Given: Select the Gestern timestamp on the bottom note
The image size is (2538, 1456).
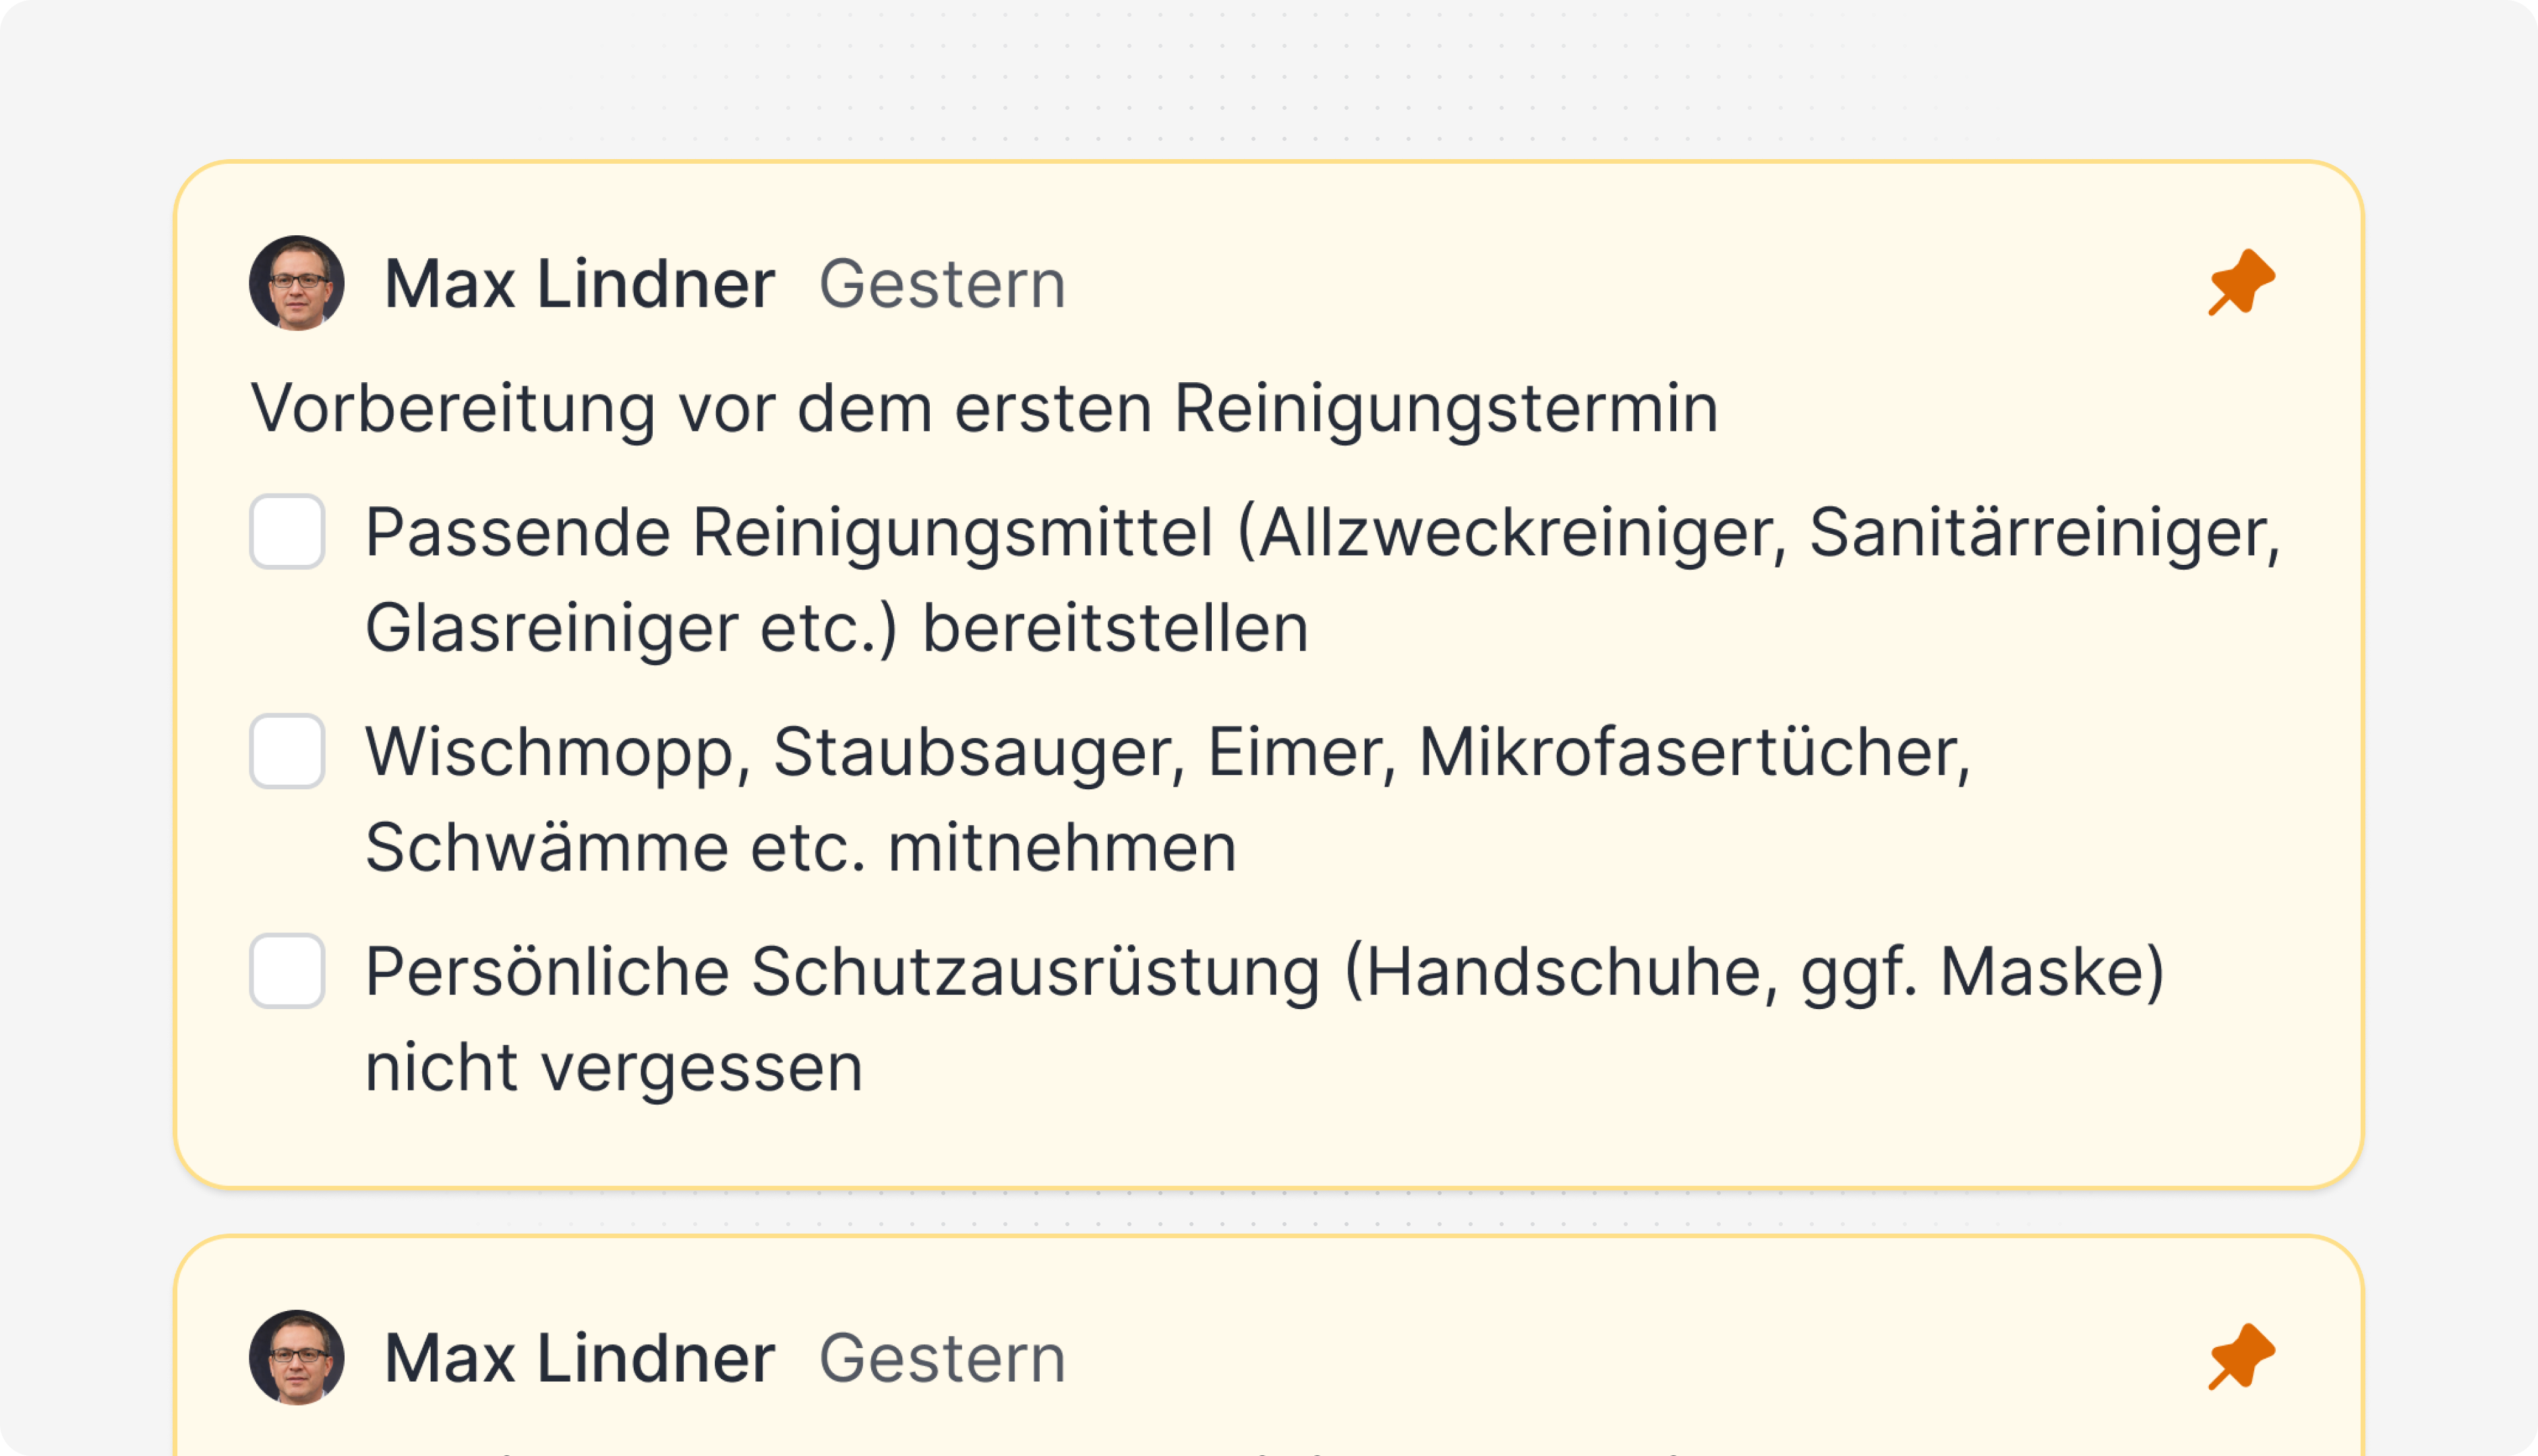Looking at the screenshot, I should (x=942, y=1358).
